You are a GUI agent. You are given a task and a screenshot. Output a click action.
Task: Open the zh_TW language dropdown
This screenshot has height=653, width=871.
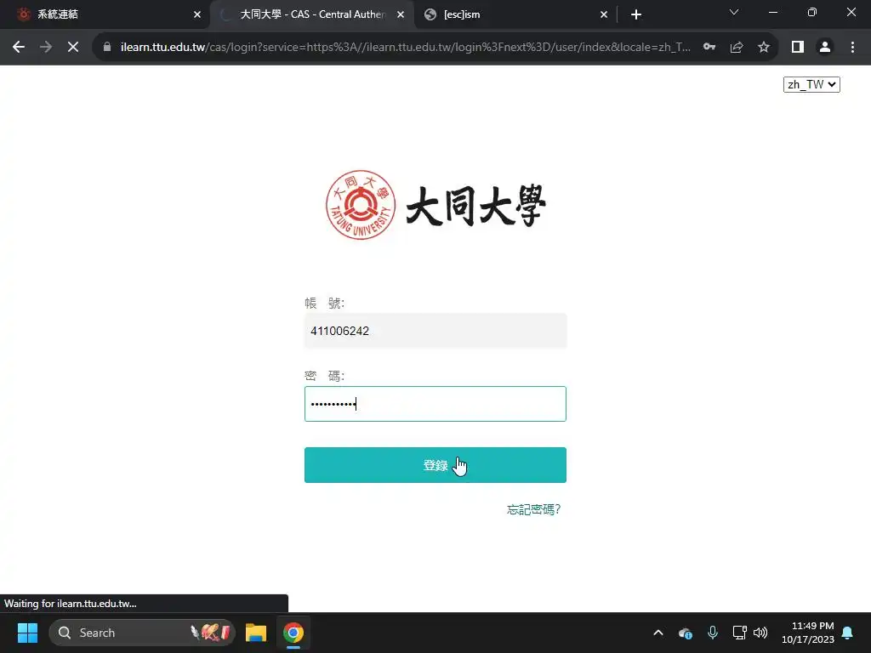coord(811,84)
